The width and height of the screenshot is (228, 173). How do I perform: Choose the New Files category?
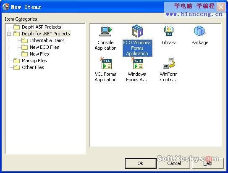[39, 54]
